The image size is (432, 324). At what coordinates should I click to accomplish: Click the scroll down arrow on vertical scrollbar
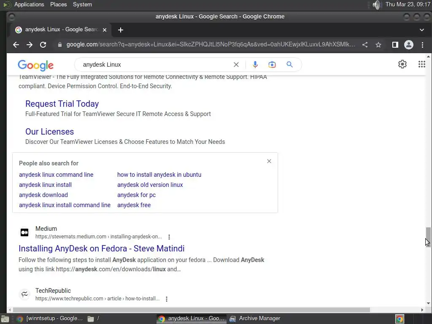pyautogui.click(x=428, y=303)
